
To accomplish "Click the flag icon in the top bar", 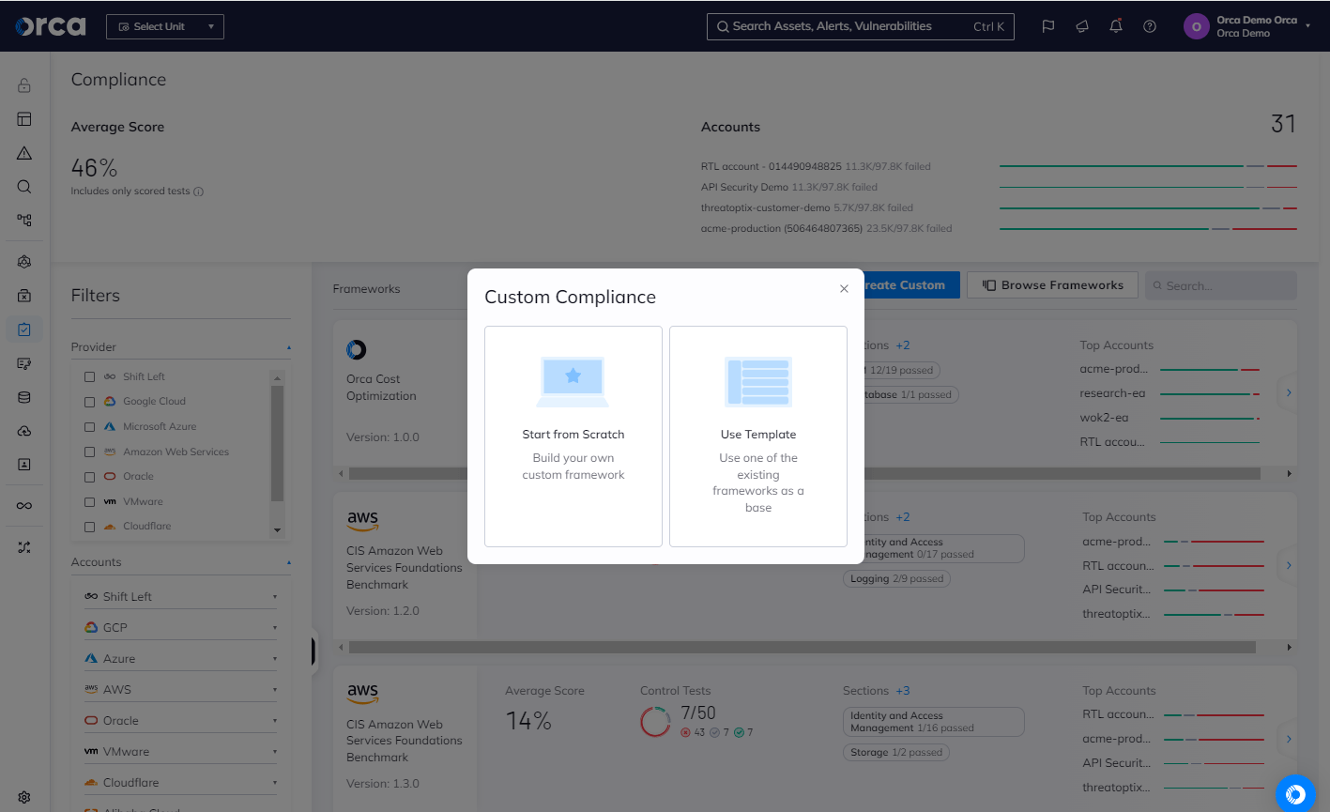I will [1047, 26].
